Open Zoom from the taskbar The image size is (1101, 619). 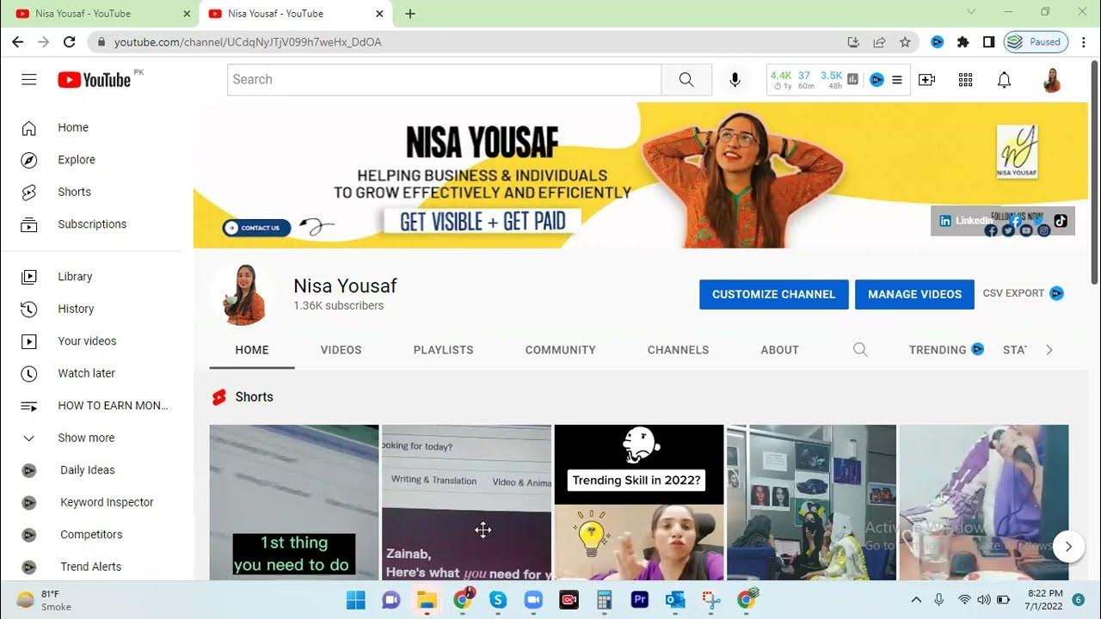(x=533, y=600)
